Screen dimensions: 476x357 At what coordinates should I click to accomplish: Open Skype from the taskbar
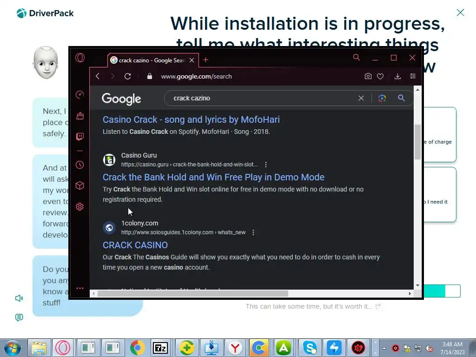[x=309, y=348]
